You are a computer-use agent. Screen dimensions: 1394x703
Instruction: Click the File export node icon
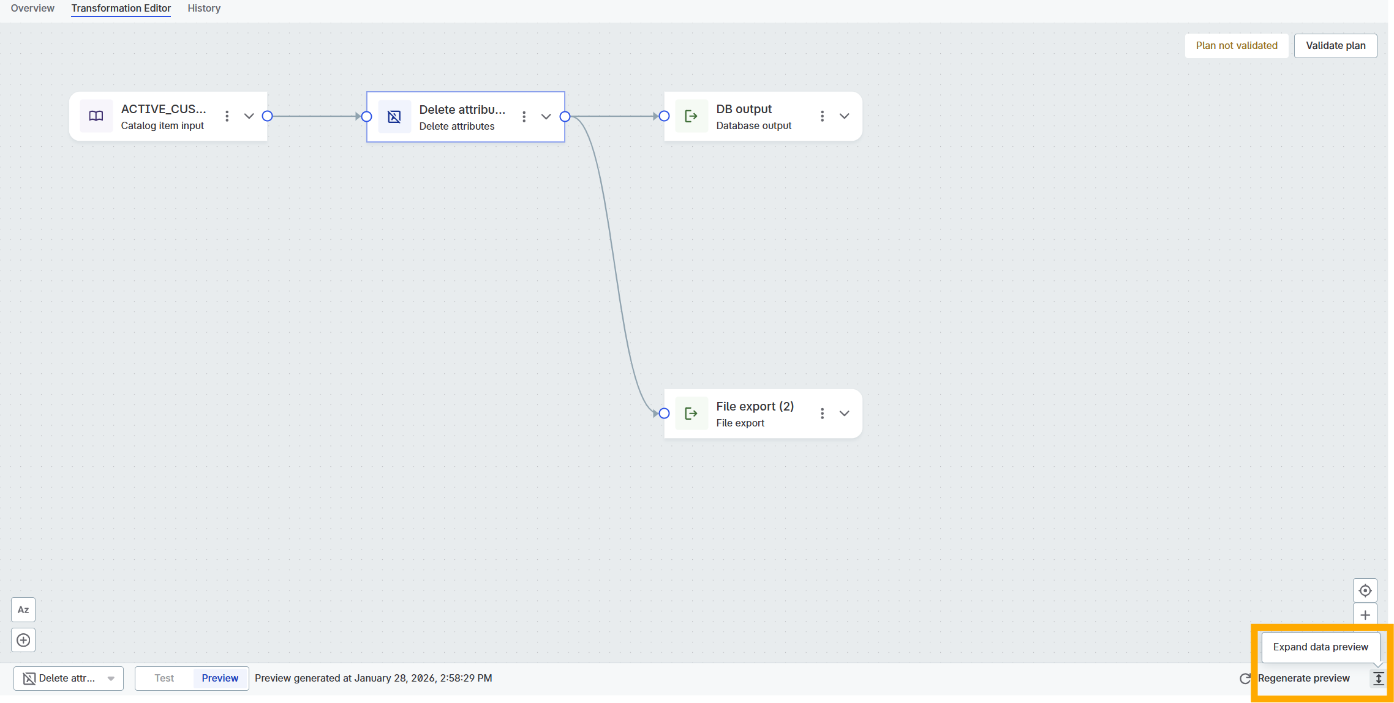[691, 414]
